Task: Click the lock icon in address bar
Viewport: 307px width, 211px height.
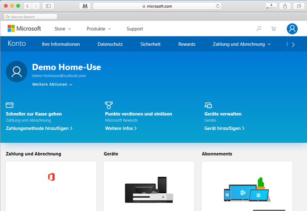Action: point(144,6)
